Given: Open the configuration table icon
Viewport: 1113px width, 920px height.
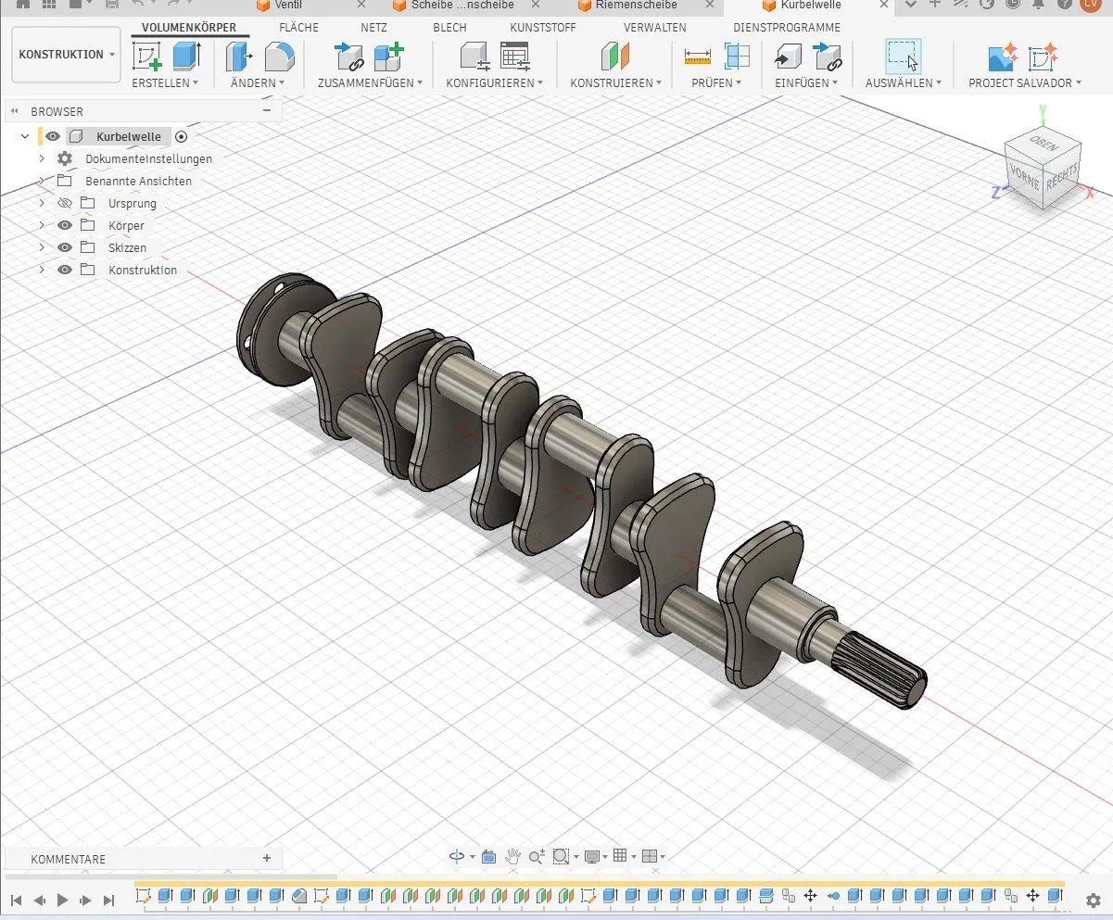Looking at the screenshot, I should click(514, 57).
